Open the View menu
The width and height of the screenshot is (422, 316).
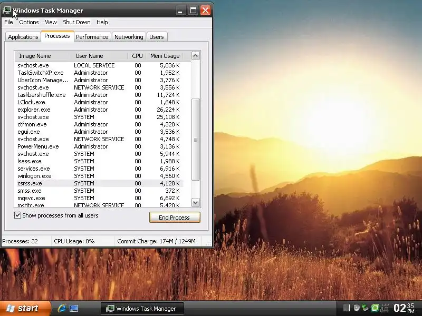click(x=51, y=22)
